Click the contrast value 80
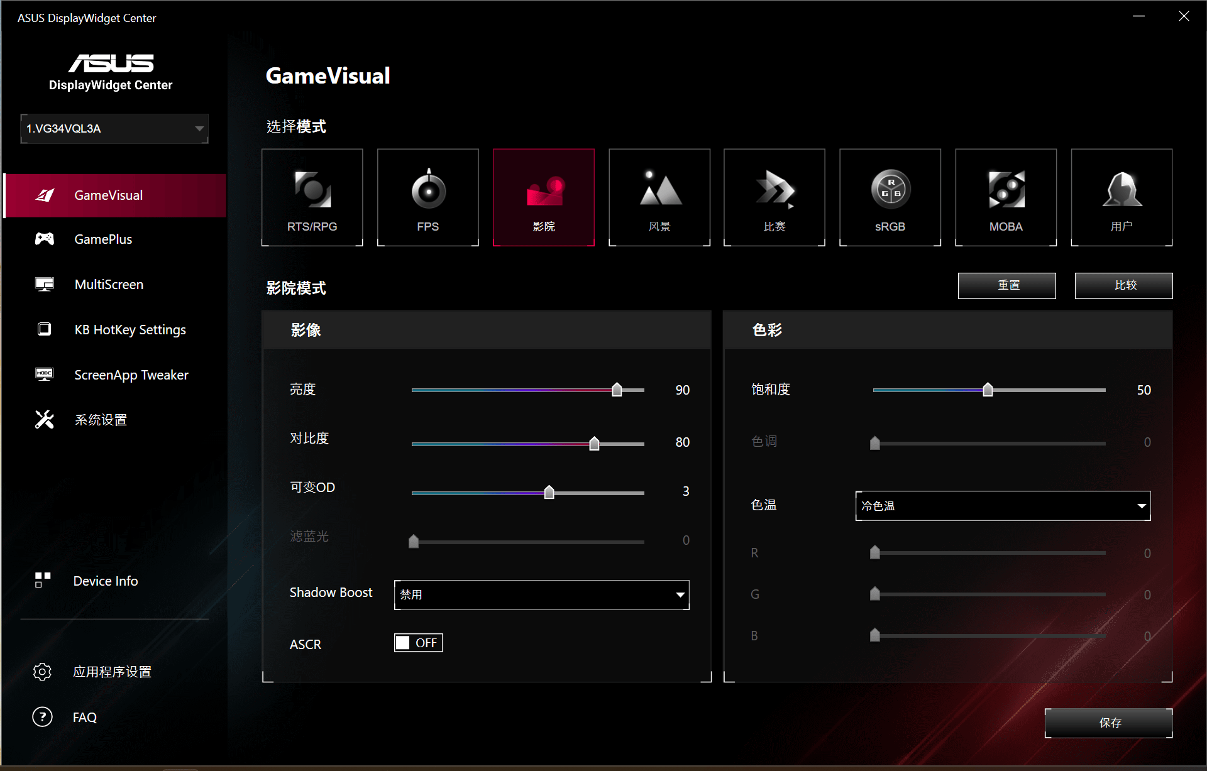This screenshot has width=1207, height=771. pyautogui.click(x=683, y=442)
